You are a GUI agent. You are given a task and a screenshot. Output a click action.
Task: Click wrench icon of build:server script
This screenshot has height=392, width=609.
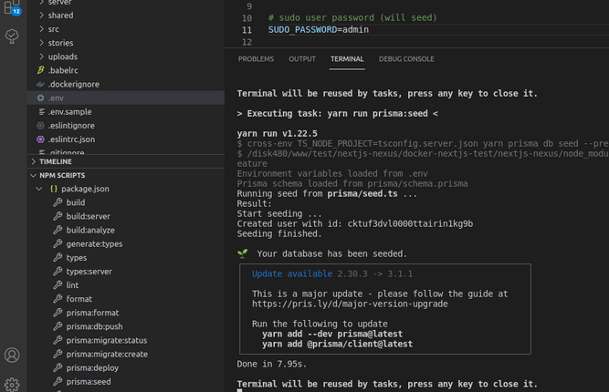click(x=58, y=216)
